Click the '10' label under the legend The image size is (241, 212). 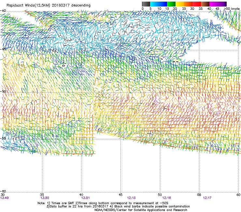point(159,9)
